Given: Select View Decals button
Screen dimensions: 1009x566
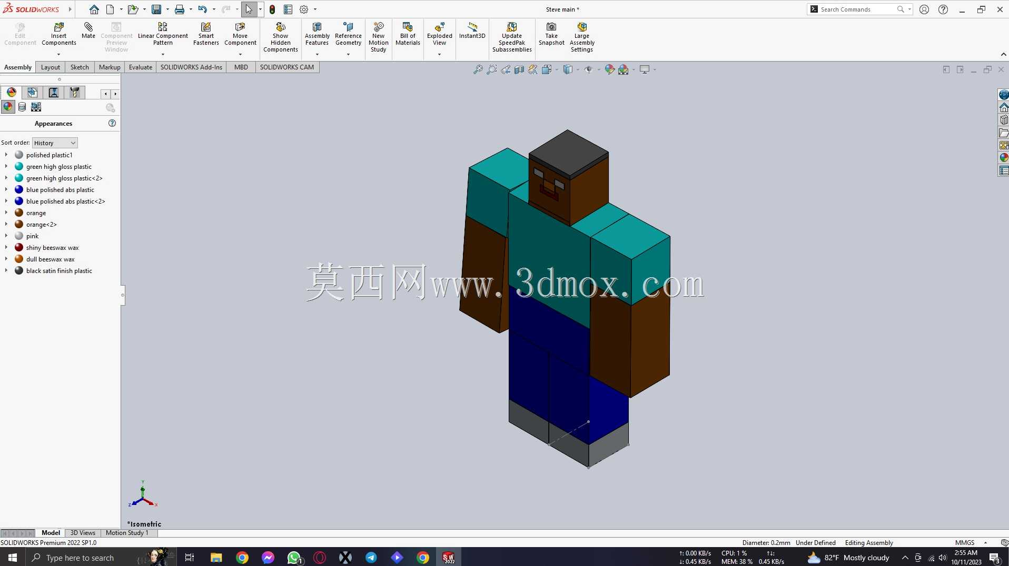Looking at the screenshot, I should (x=22, y=107).
